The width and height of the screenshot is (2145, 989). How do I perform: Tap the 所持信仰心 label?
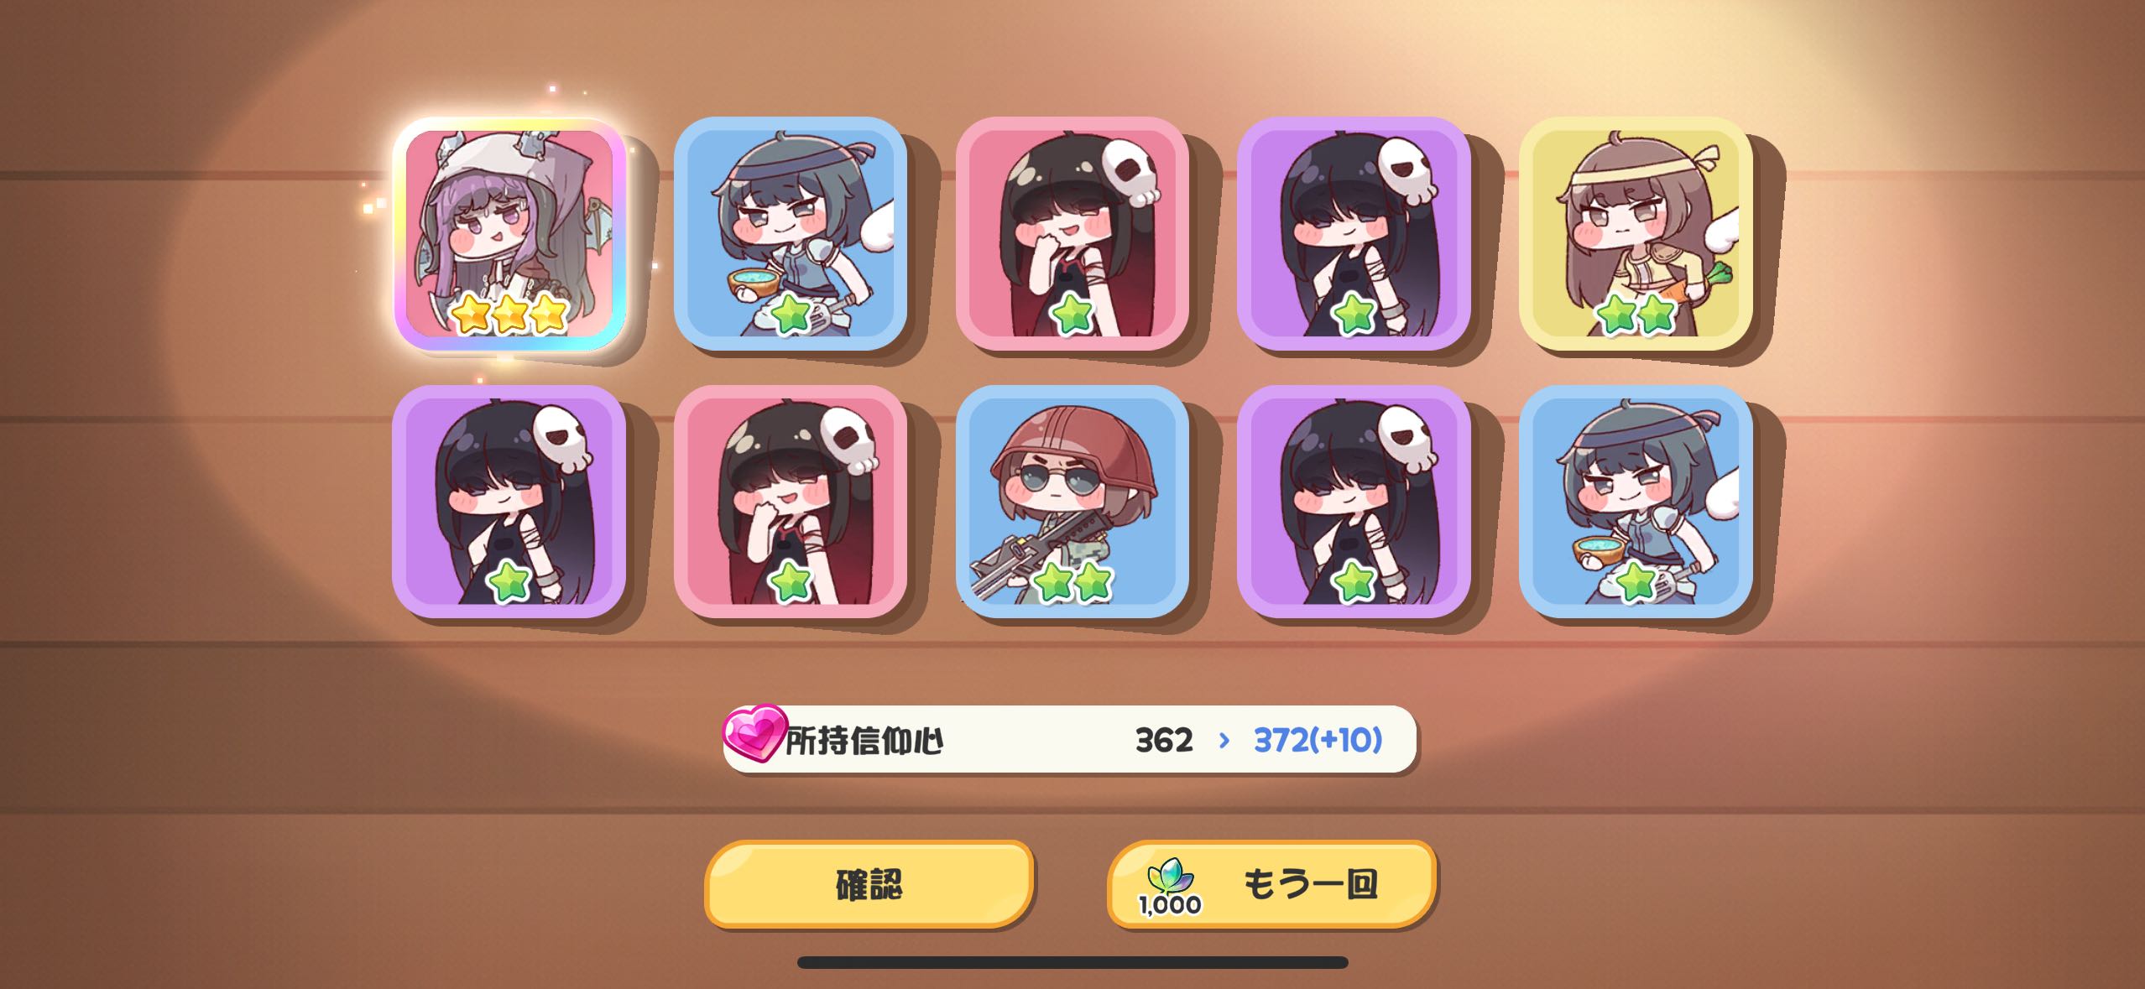(864, 741)
